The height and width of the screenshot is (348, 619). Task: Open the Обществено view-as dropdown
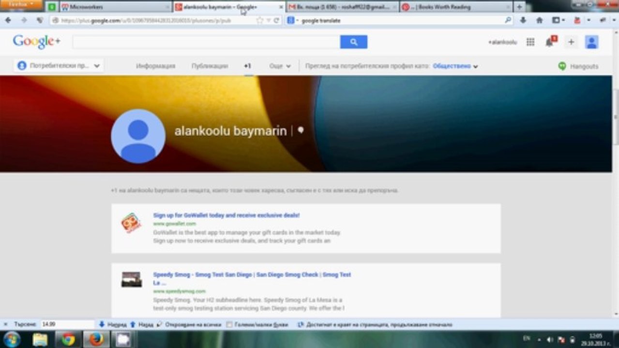[455, 66]
